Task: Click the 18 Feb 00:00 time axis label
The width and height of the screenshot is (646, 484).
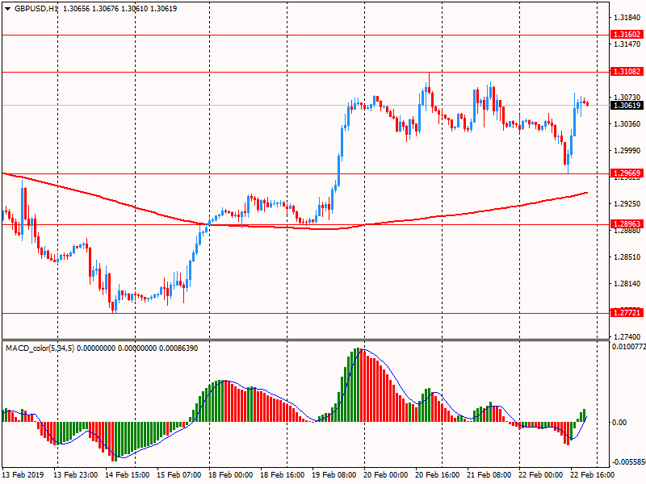Action: coord(230,476)
